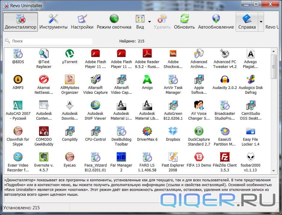Viewport: 282px width, 215px height.
Task: Select the EyeLeo icon
Action: (x=70, y=157)
